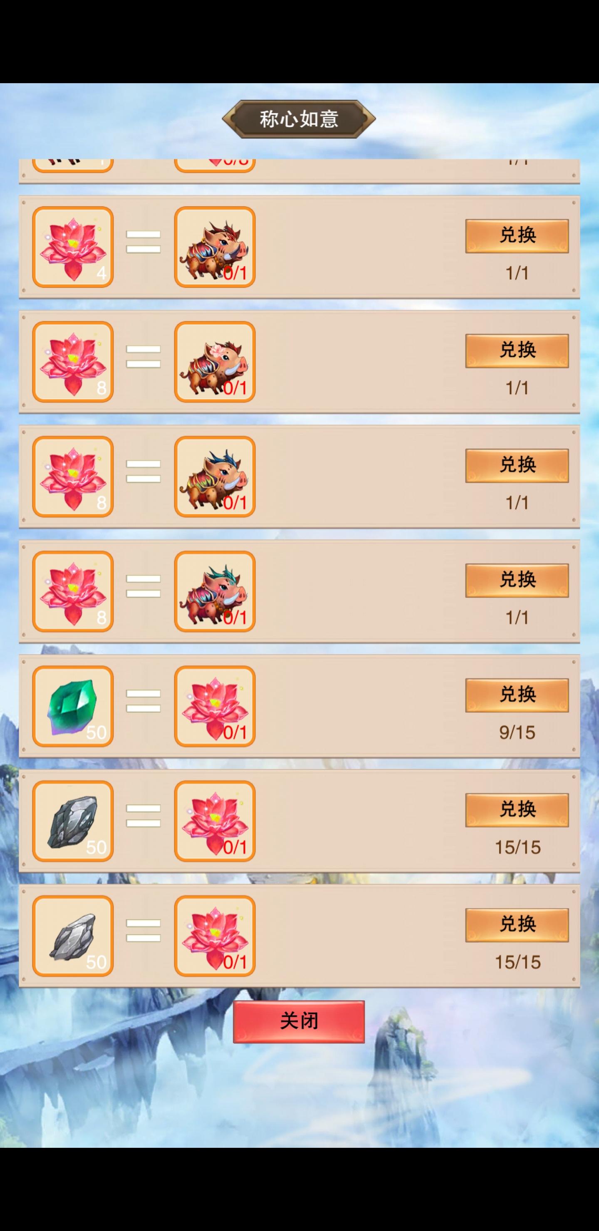
Task: Tap the dark gray ore icon
Action: 73,821
